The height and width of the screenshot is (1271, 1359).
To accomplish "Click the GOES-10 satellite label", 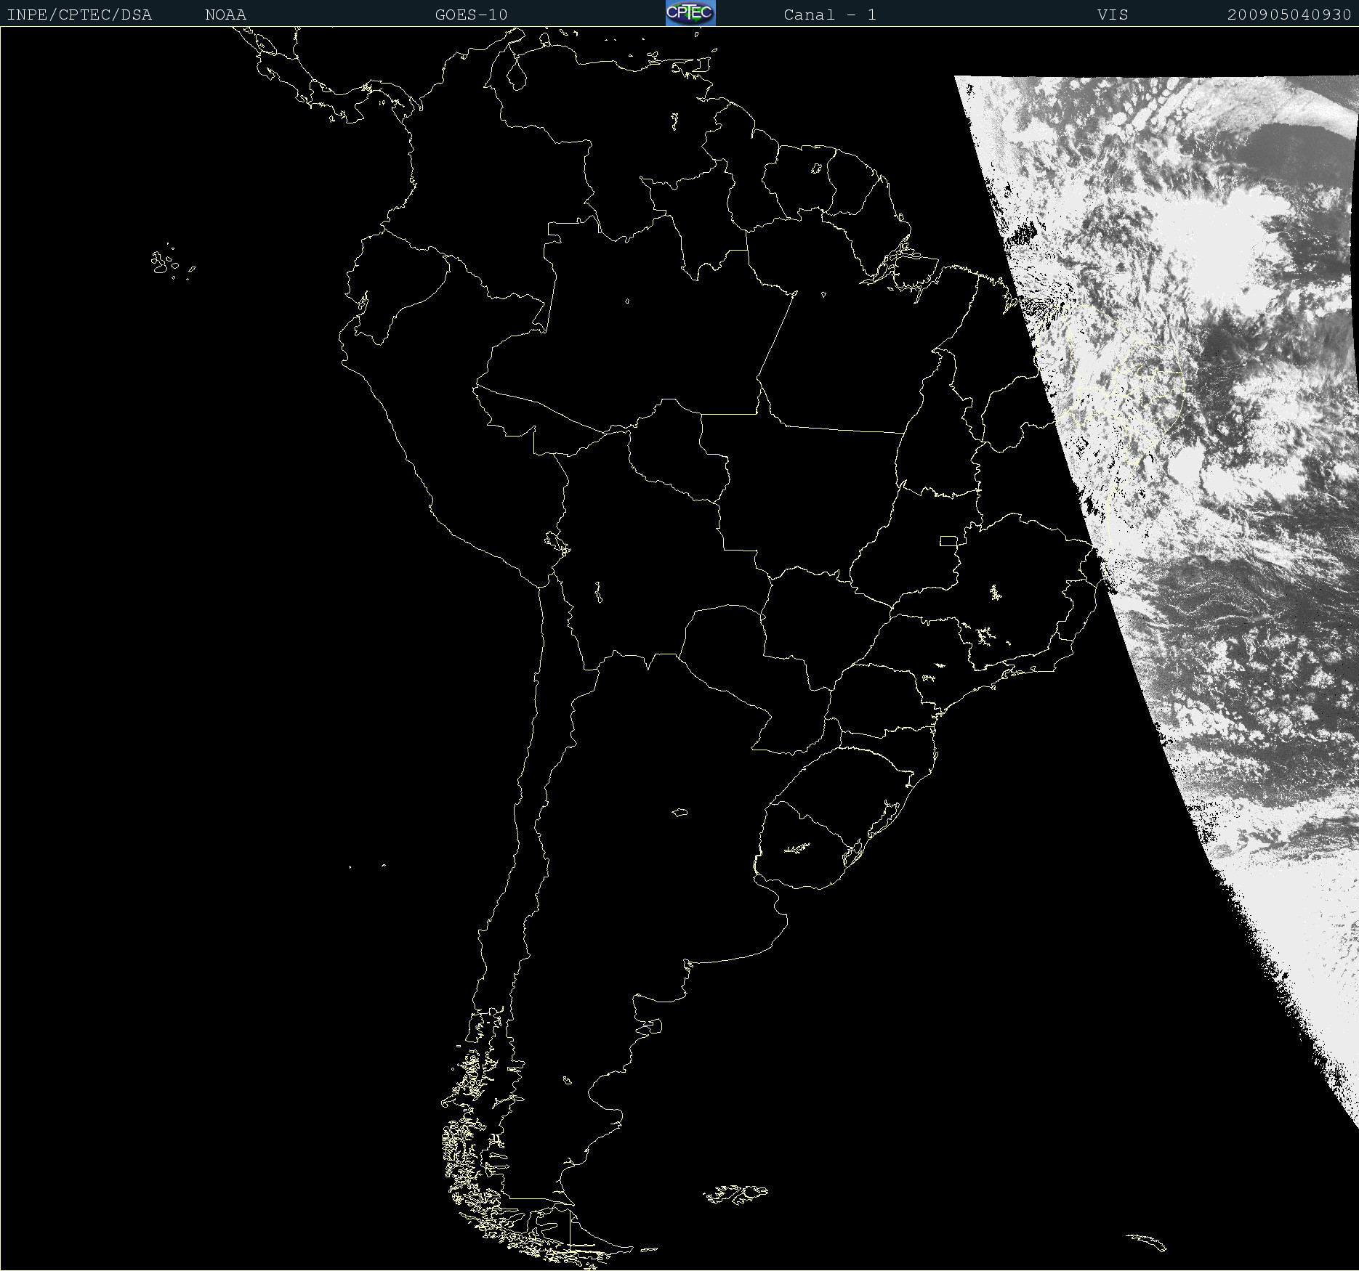I will 471,15.
